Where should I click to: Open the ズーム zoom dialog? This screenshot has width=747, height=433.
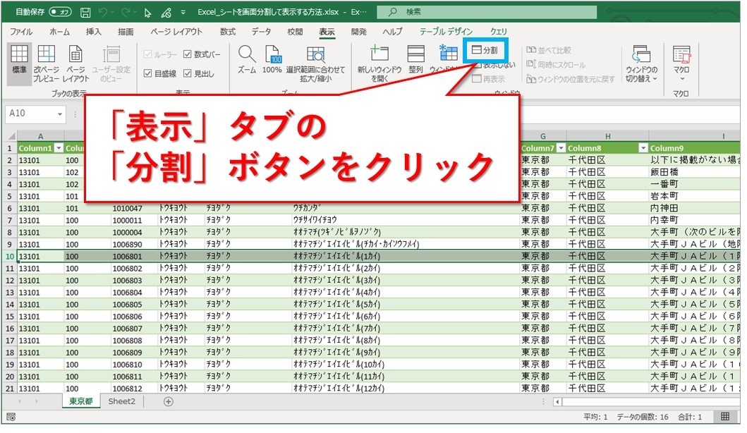[x=247, y=59]
